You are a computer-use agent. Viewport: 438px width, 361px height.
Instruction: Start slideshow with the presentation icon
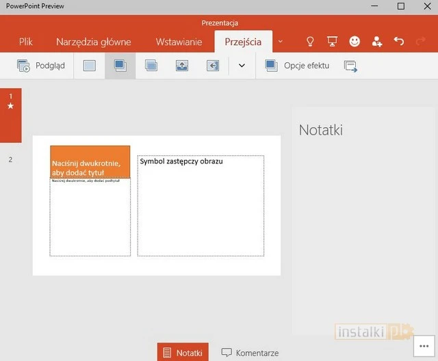[x=332, y=42]
